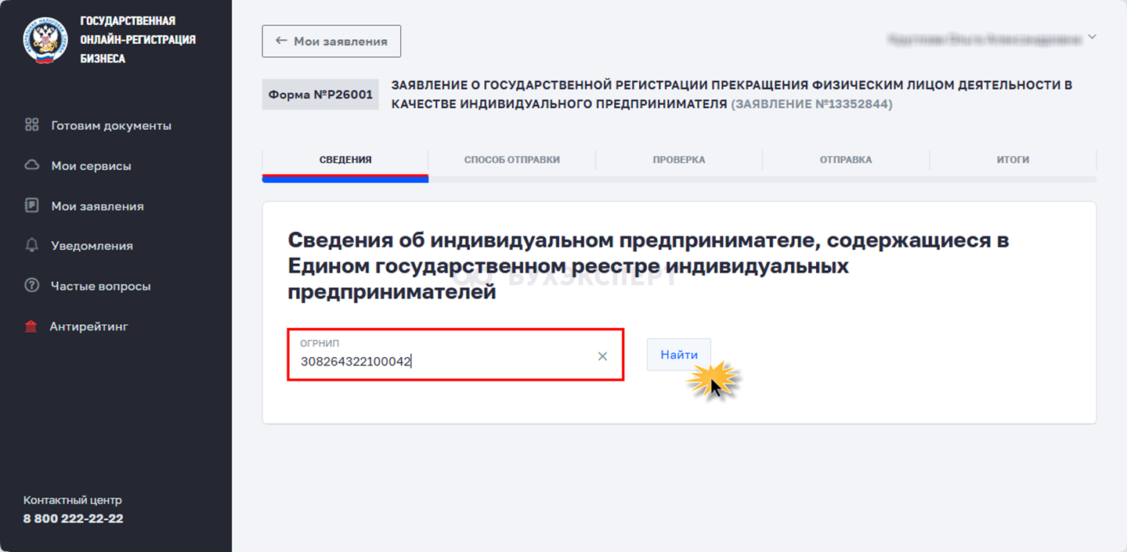Click the 'Мои сервисы' cloud icon
Image resolution: width=1127 pixels, height=552 pixels.
pos(32,166)
